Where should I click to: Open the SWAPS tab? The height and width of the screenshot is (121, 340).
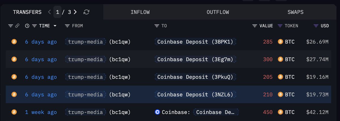pos(295,12)
